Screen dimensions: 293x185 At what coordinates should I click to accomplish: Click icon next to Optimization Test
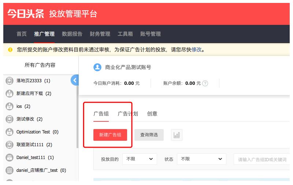[10, 132]
